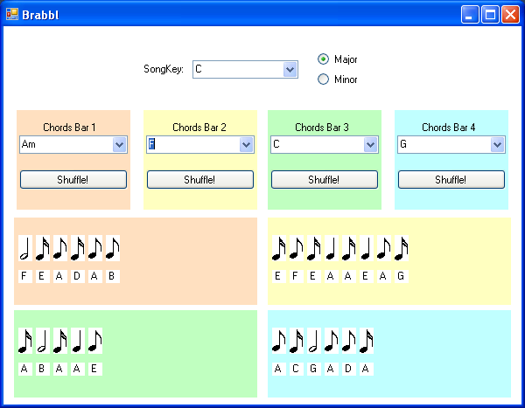Click the half note above G in cyan panel

coord(314,341)
